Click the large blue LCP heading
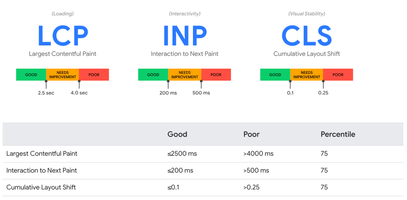 pyautogui.click(x=63, y=36)
